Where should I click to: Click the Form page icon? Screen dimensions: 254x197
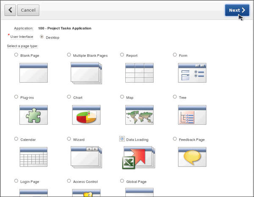(x=192, y=73)
